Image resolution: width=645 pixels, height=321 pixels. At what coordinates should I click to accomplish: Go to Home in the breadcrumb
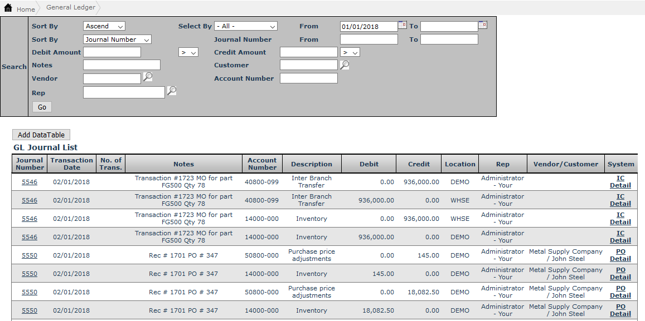pos(26,9)
